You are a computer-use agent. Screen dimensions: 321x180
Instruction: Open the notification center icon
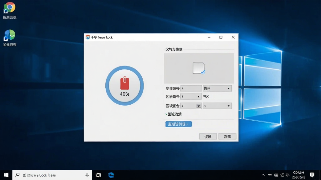click(x=312, y=175)
